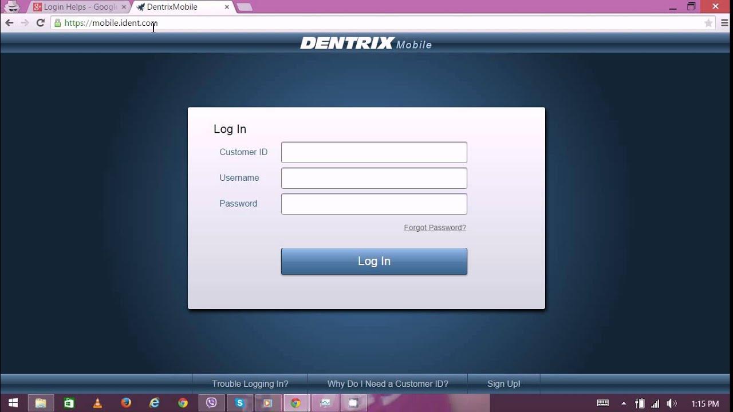Go to Sign Up page
Image resolution: width=733 pixels, height=412 pixels.
coord(504,384)
